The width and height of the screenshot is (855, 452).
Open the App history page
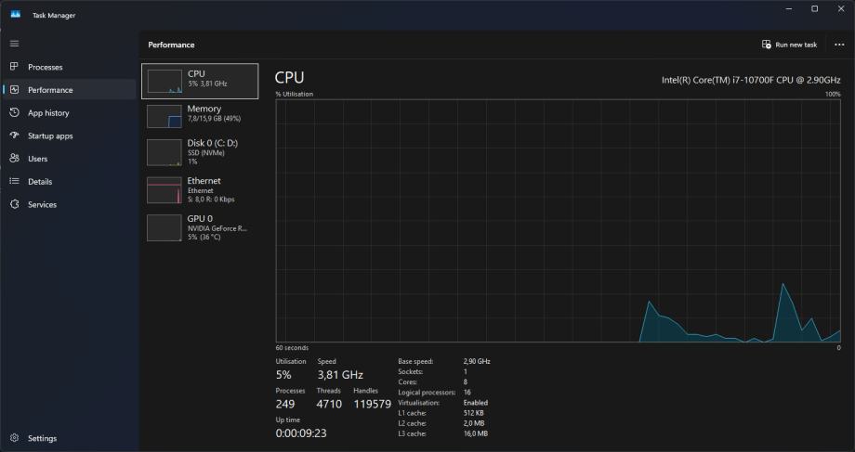click(48, 112)
